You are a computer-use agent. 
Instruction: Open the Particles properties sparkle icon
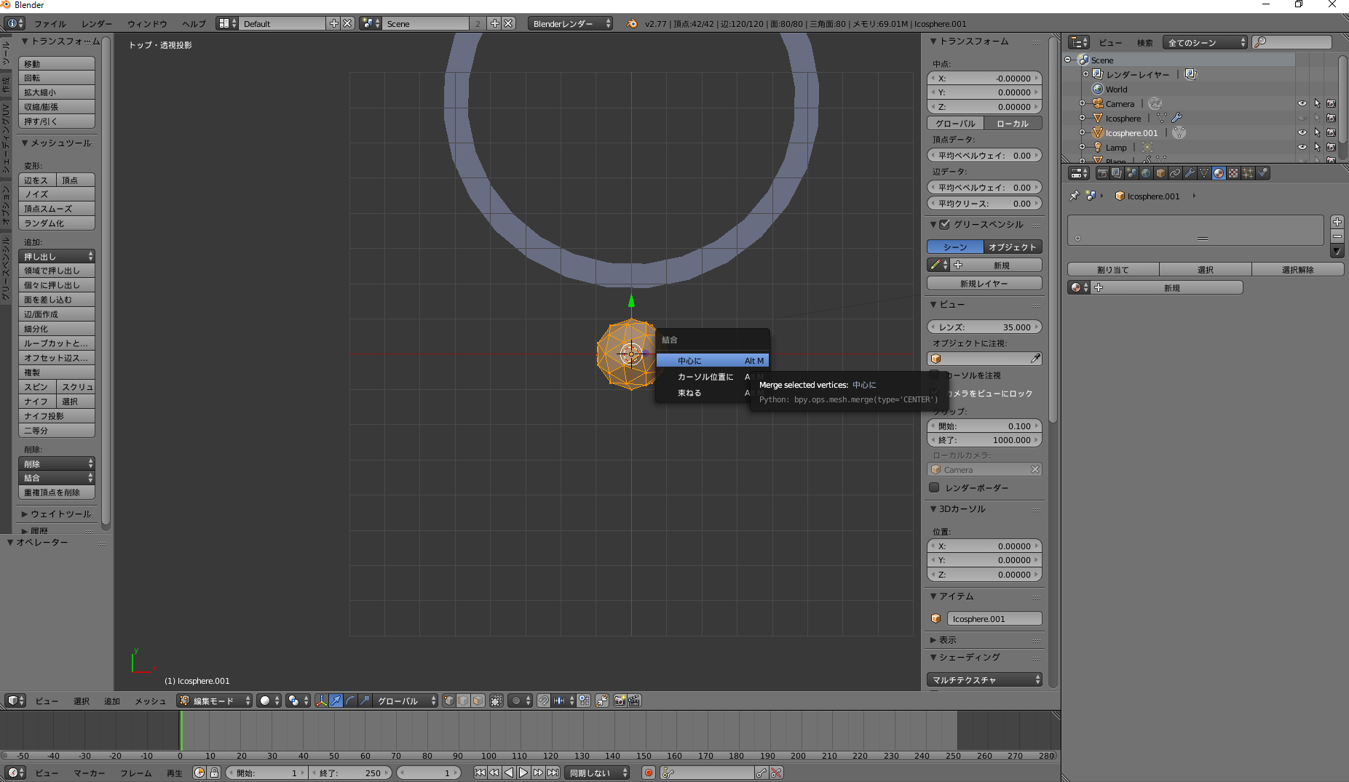coord(1248,173)
